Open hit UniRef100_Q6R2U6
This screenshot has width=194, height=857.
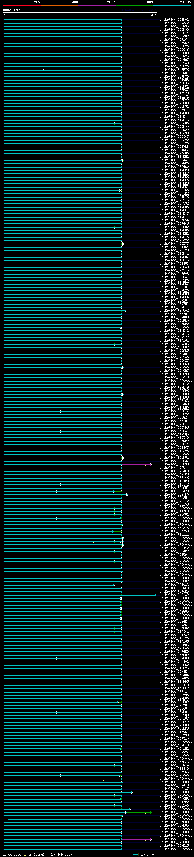174,344
